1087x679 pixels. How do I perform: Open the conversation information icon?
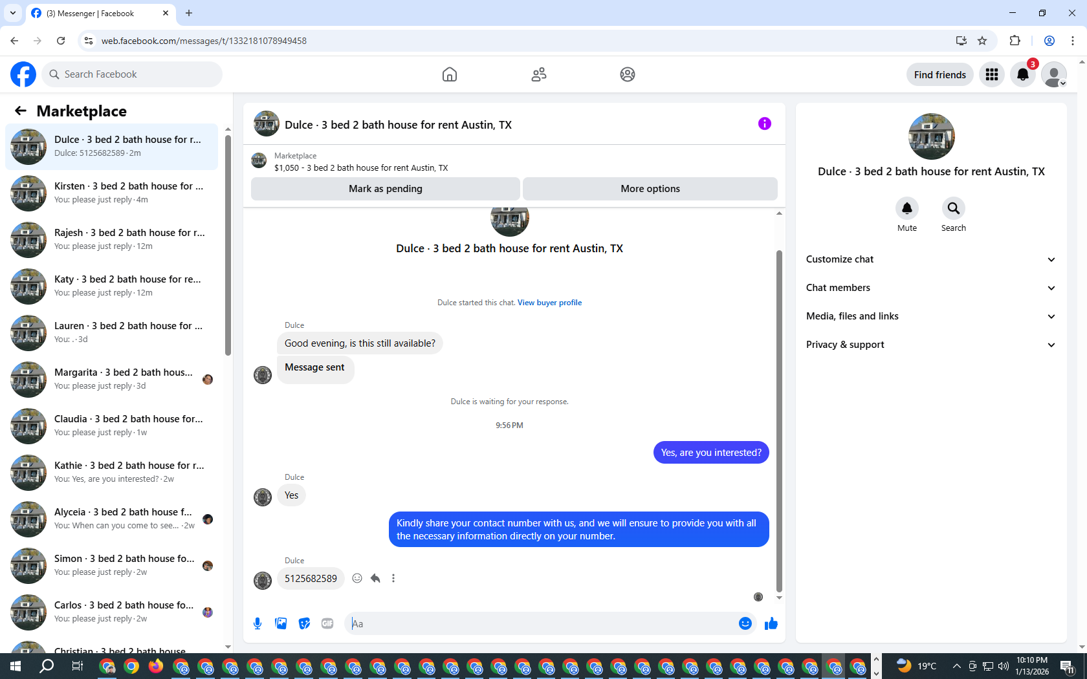[765, 124]
